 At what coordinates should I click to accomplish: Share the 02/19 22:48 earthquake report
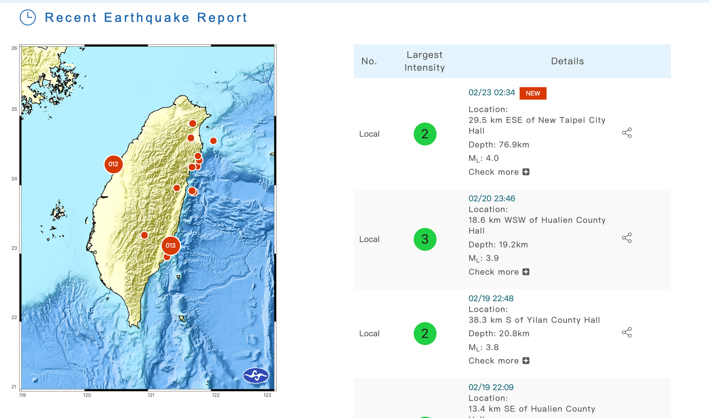point(627,332)
